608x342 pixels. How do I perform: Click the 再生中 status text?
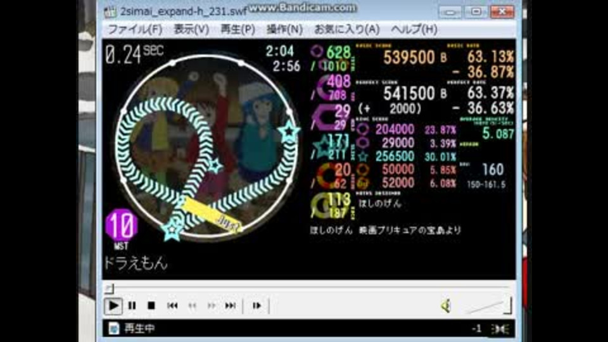139,329
